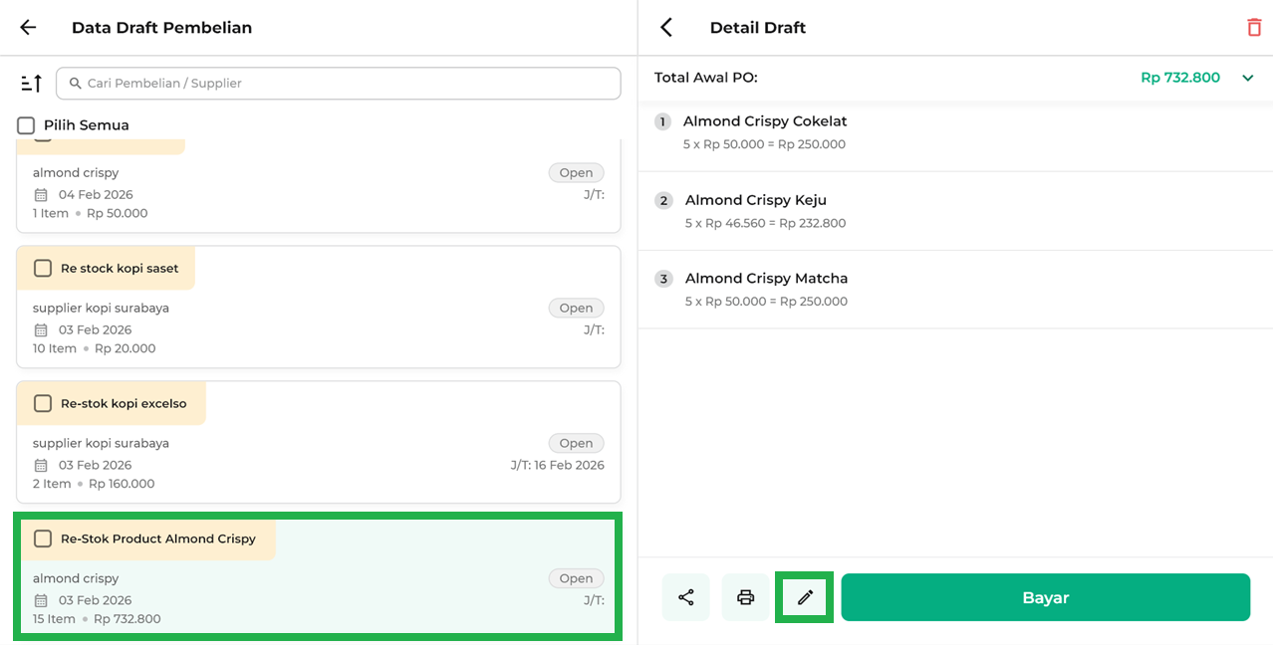Print the draft using printer icon

(x=745, y=597)
